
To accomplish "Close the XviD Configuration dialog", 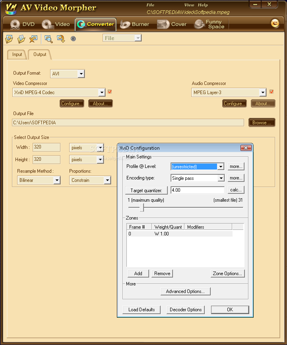I will [x=246, y=148].
